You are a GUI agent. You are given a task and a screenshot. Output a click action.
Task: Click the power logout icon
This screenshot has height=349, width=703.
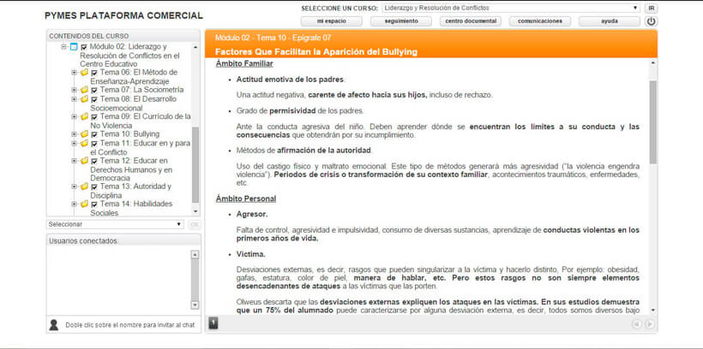point(651,21)
